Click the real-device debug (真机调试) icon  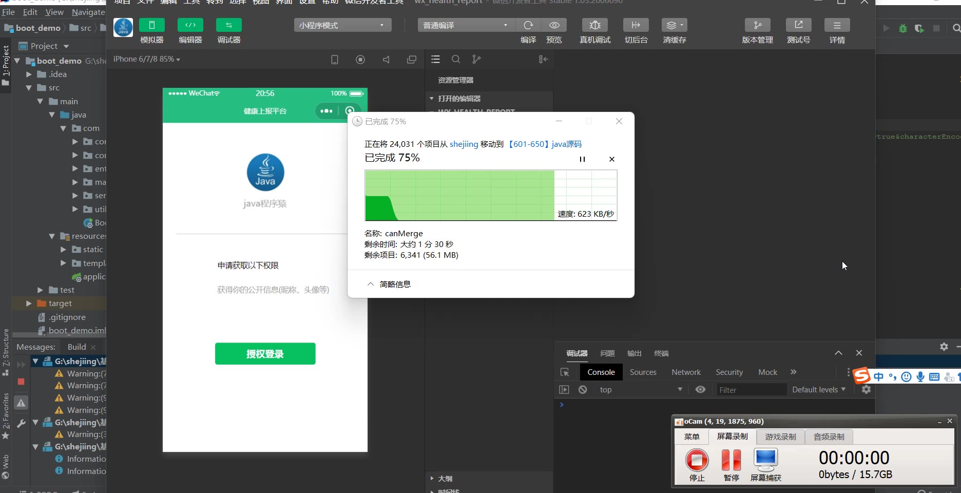coord(594,25)
